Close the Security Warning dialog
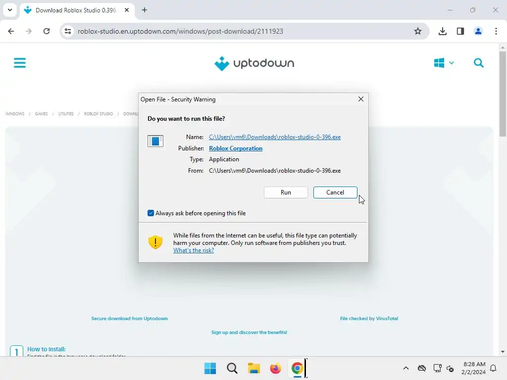This screenshot has height=380, width=507. [x=361, y=99]
